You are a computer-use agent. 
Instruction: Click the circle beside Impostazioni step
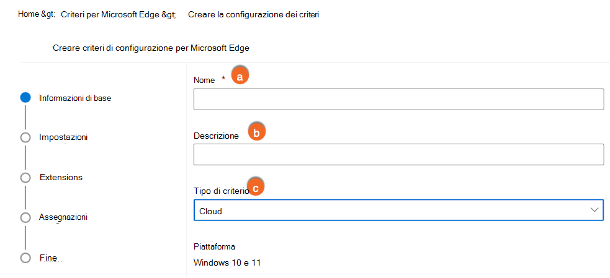25,137
